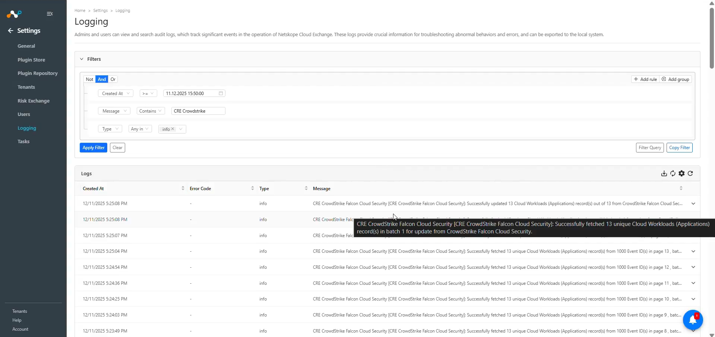715x337 pixels.
Task: Toggle auto-refresh with the circular arrows icon
Action: click(x=673, y=173)
